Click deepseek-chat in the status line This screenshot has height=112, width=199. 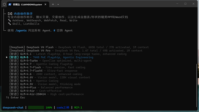coord(13,108)
